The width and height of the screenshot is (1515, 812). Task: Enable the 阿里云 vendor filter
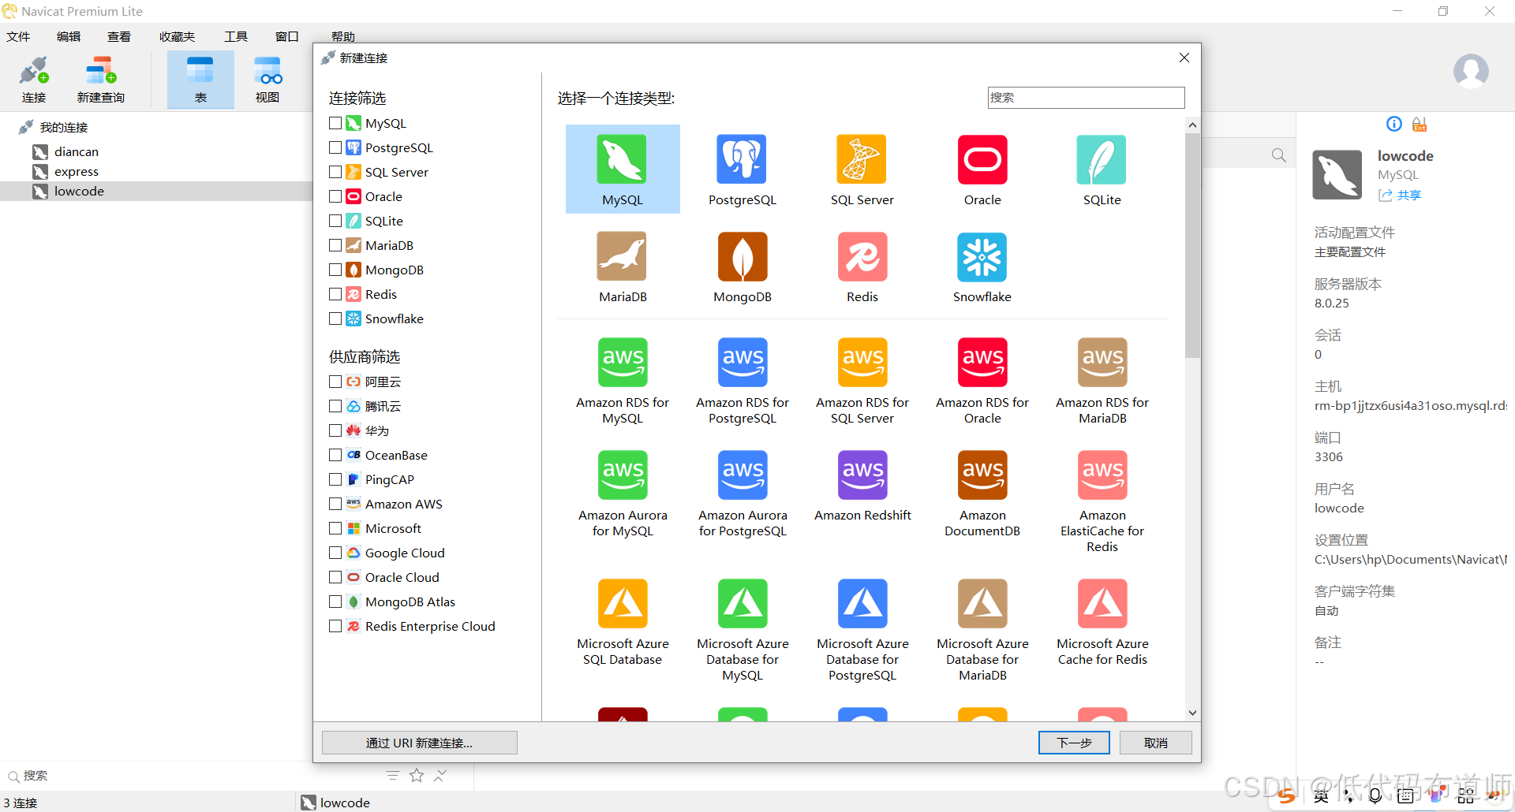pos(335,382)
